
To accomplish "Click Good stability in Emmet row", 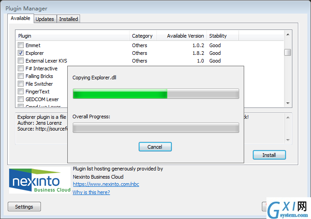I will pos(215,45).
